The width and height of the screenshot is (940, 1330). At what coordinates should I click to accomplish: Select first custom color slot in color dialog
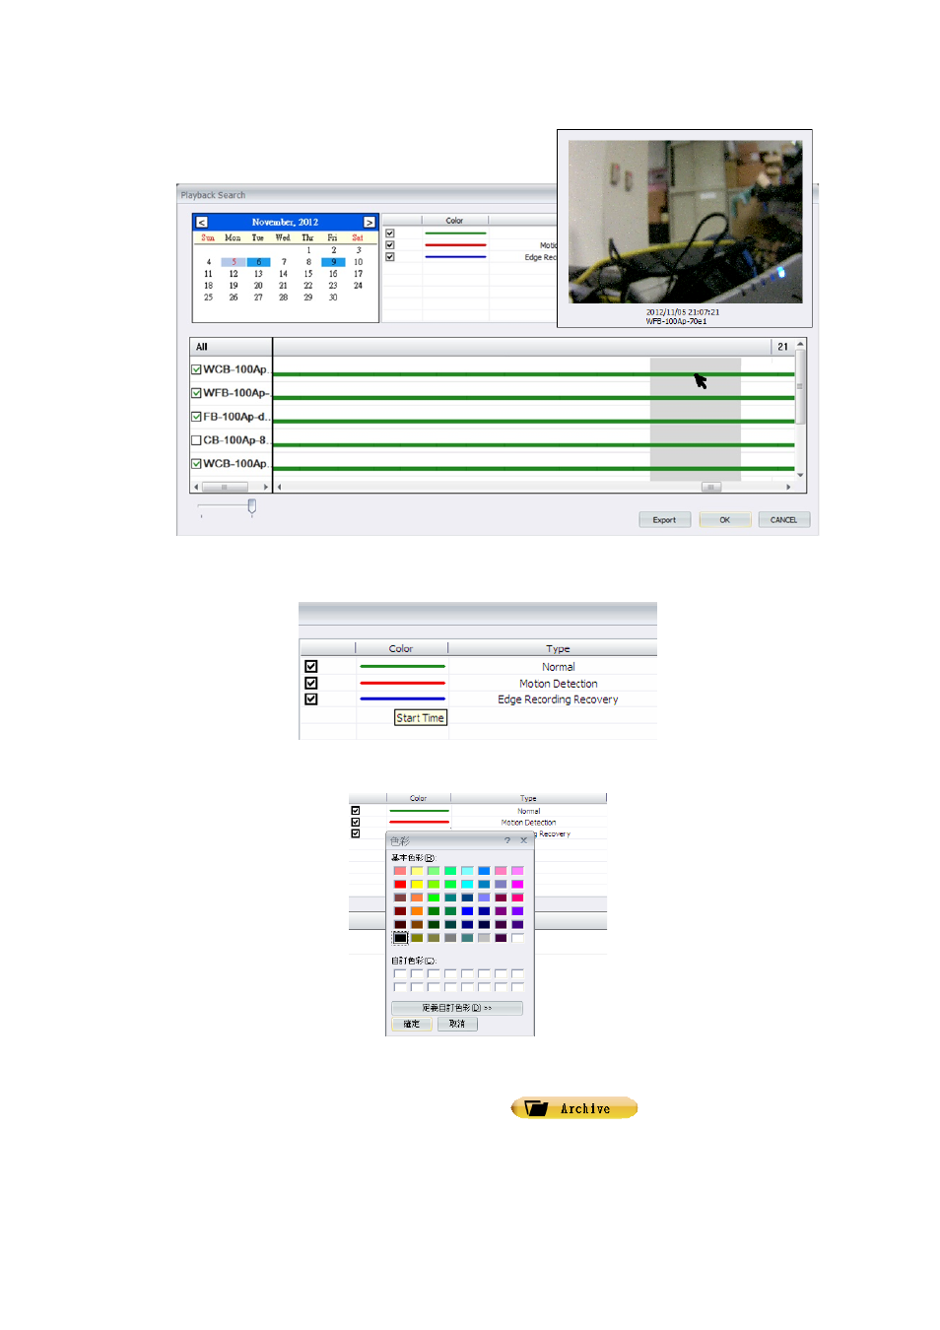click(400, 974)
